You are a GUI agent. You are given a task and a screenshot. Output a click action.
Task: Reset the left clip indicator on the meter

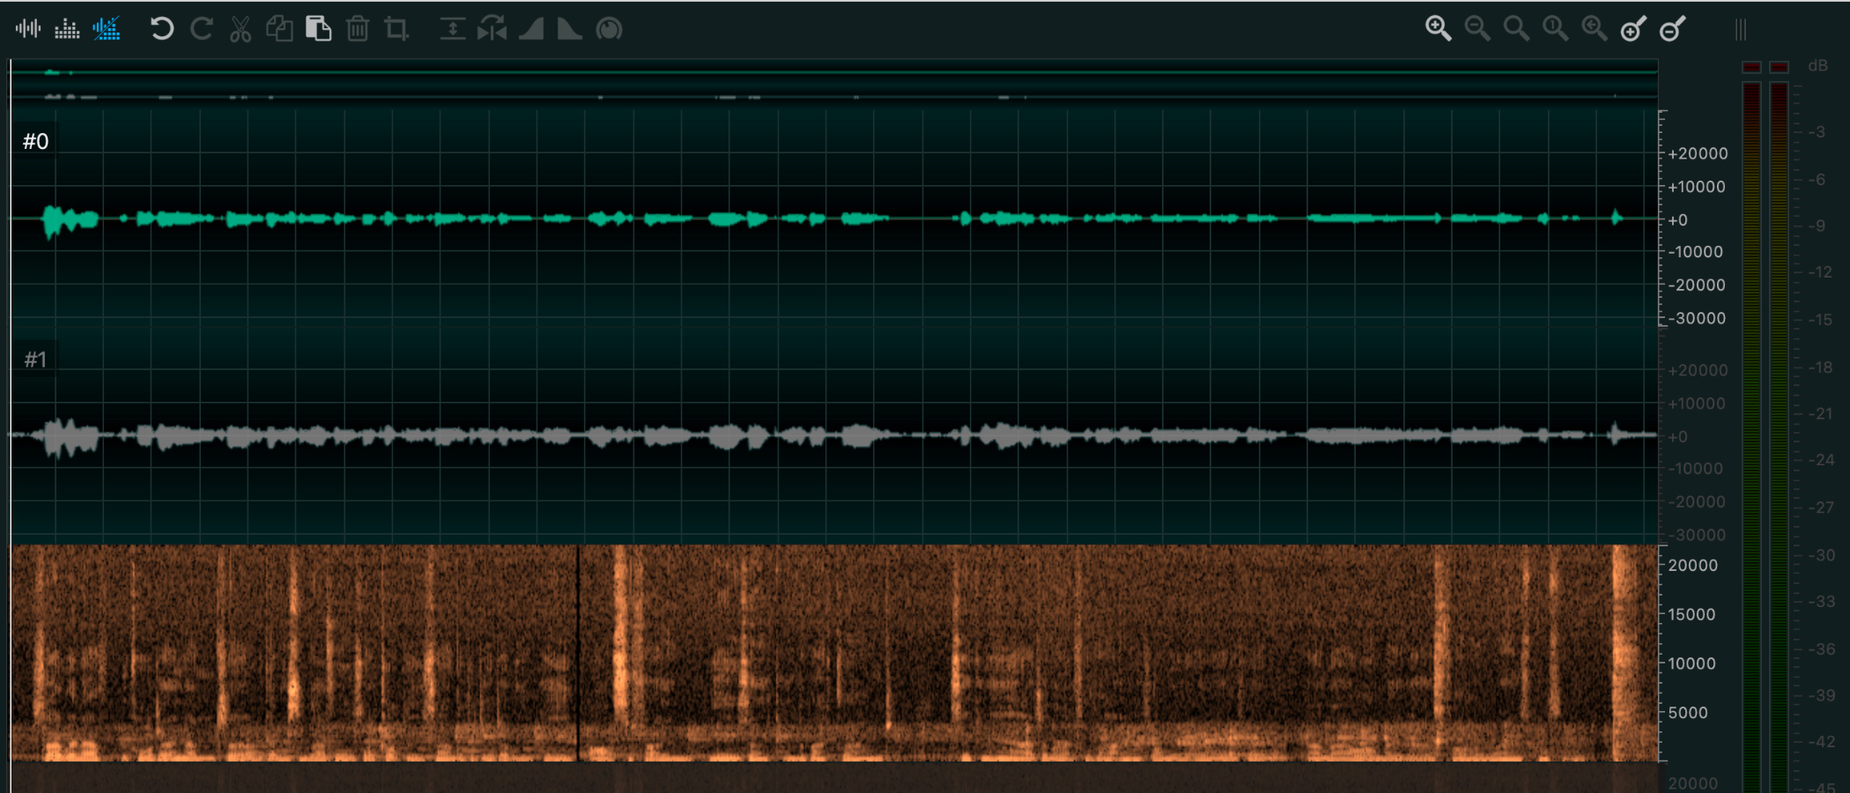(x=1751, y=67)
